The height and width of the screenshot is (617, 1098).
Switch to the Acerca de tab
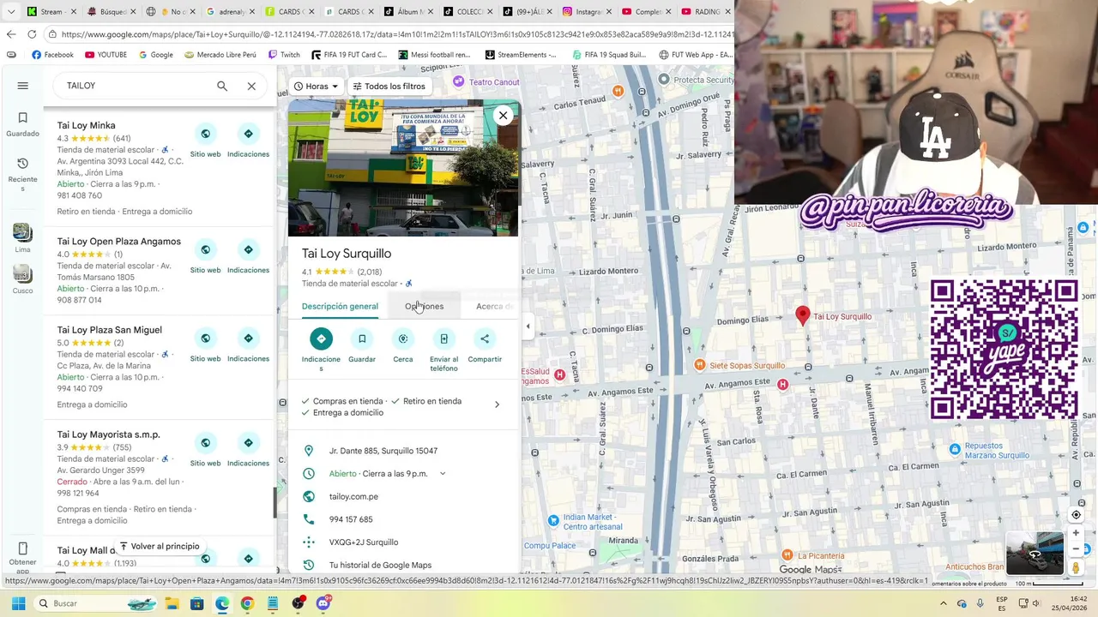(495, 306)
